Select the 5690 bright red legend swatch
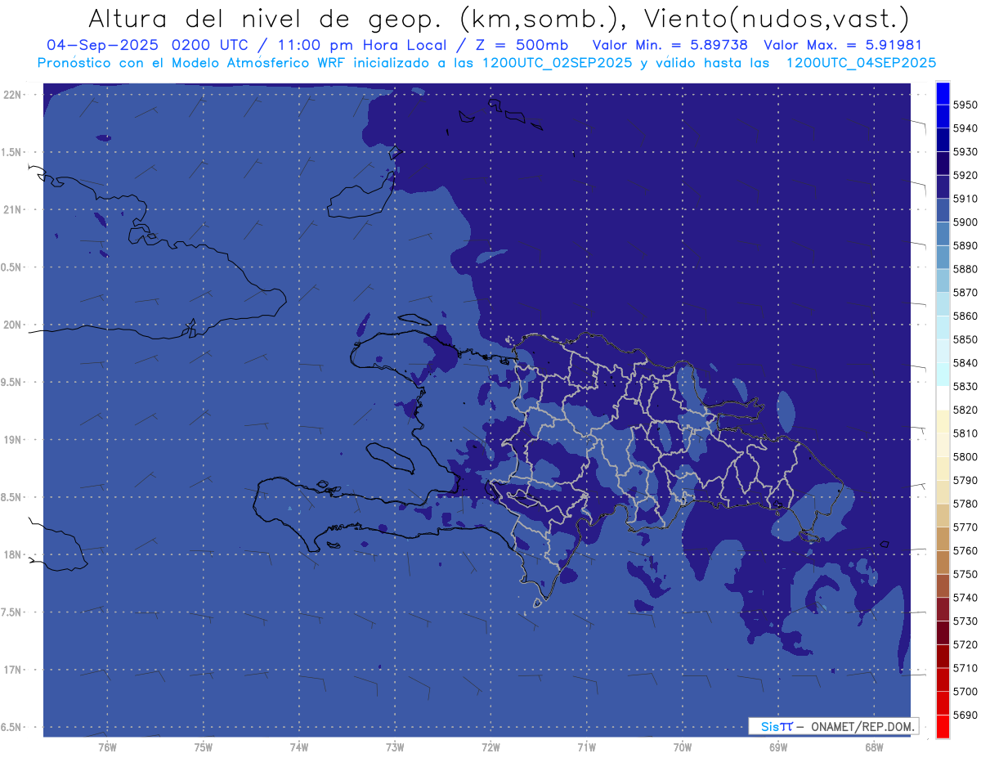The height and width of the screenshot is (758, 981). [x=943, y=726]
